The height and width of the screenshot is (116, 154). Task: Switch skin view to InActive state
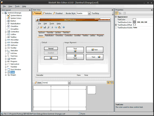pyautogui.click(x=47, y=13)
